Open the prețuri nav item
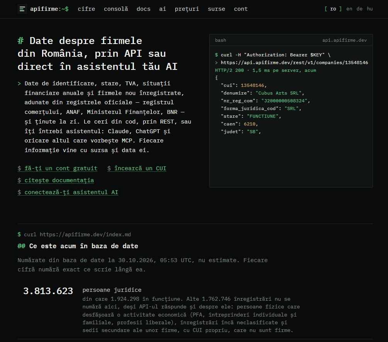This screenshot has height=342, width=388. pyautogui.click(x=187, y=9)
